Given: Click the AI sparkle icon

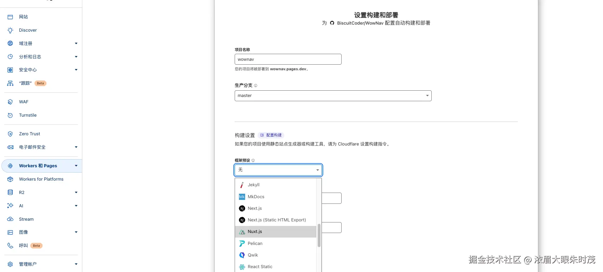Looking at the screenshot, I should [x=10, y=206].
